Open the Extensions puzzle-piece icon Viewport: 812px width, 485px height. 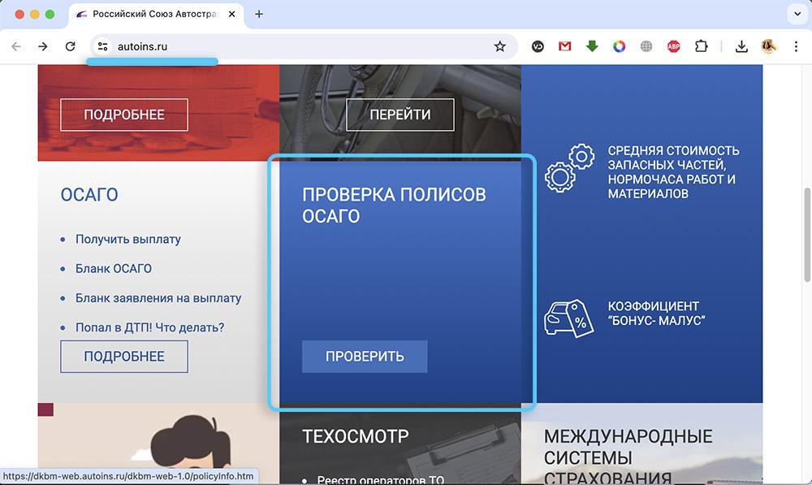(x=701, y=46)
